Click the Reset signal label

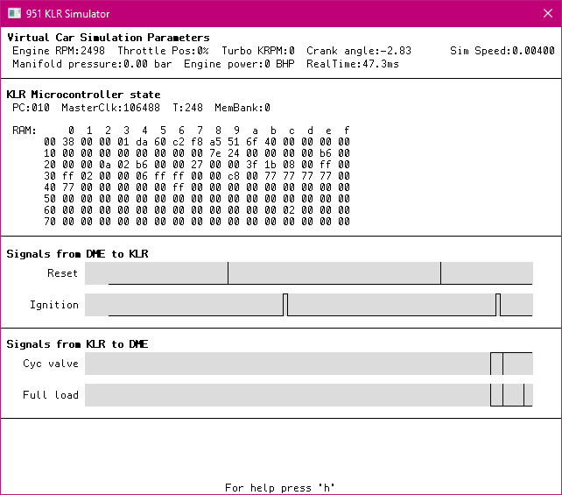pos(63,273)
